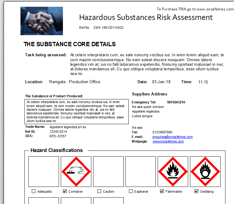Image resolution: width=234 pixels, height=204 pixels.
Task: Click Ref ID value '12345.0214'
Action: [58, 132]
